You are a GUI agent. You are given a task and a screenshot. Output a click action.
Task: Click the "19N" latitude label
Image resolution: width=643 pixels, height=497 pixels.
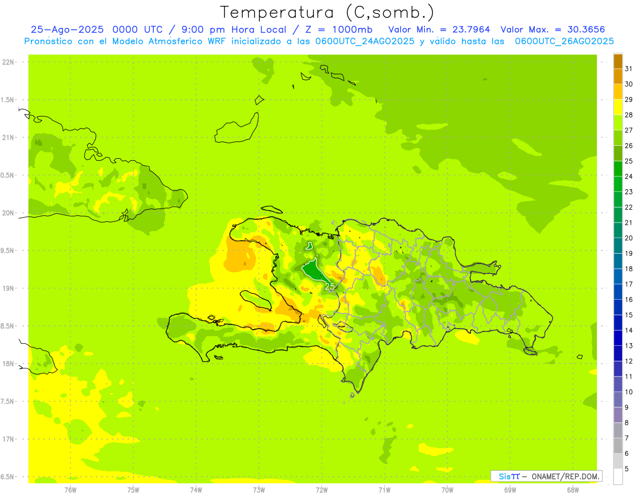[x=8, y=288]
